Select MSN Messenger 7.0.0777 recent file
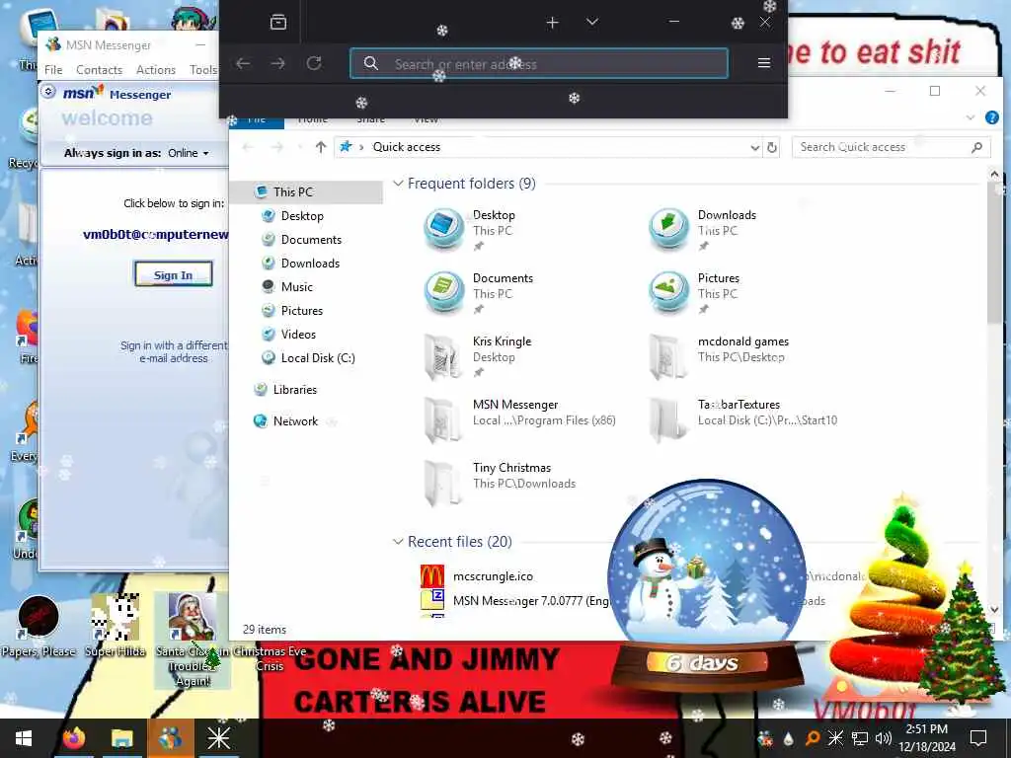 point(515,601)
